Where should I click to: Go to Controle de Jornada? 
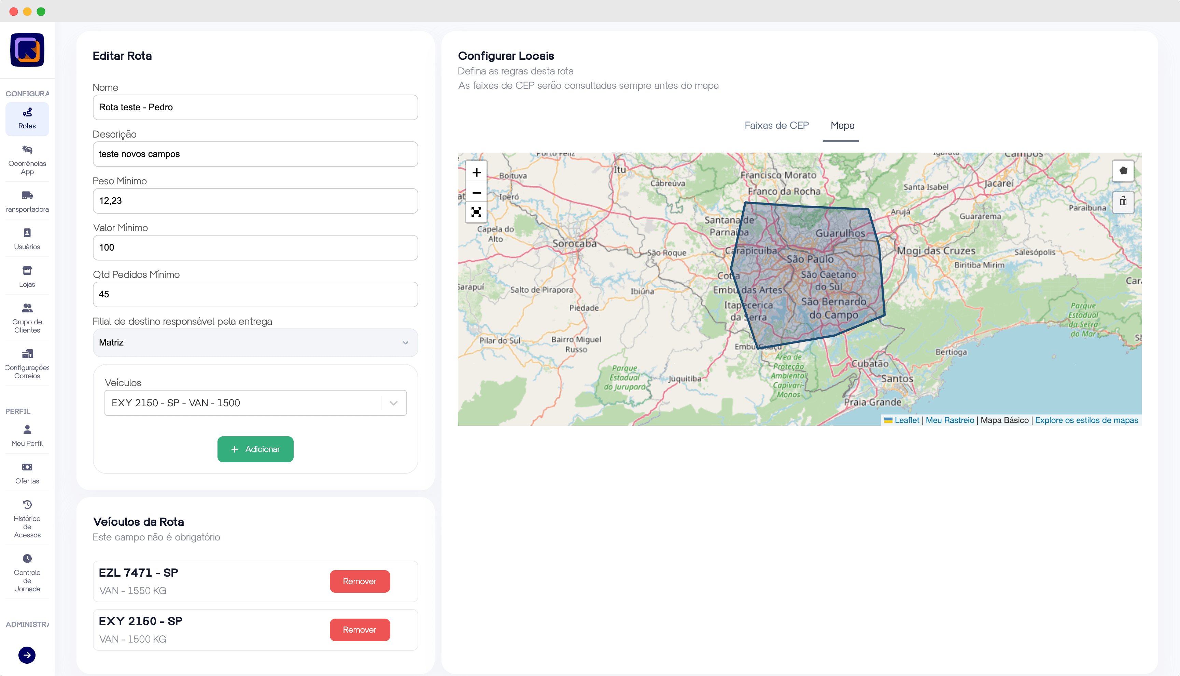point(27,573)
